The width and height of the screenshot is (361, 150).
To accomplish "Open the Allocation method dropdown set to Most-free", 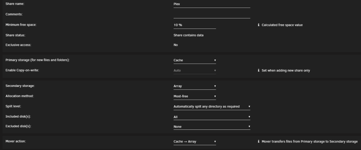I will [195, 96].
